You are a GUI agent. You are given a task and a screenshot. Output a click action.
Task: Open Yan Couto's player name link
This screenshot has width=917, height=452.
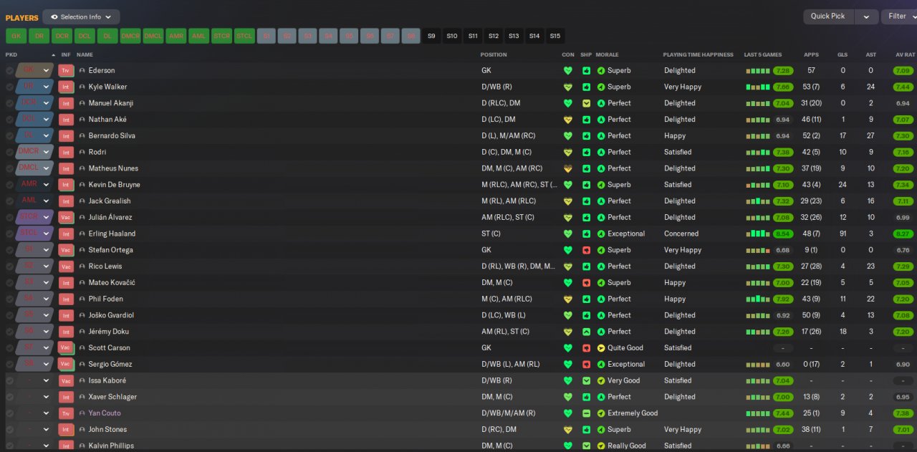pos(105,413)
